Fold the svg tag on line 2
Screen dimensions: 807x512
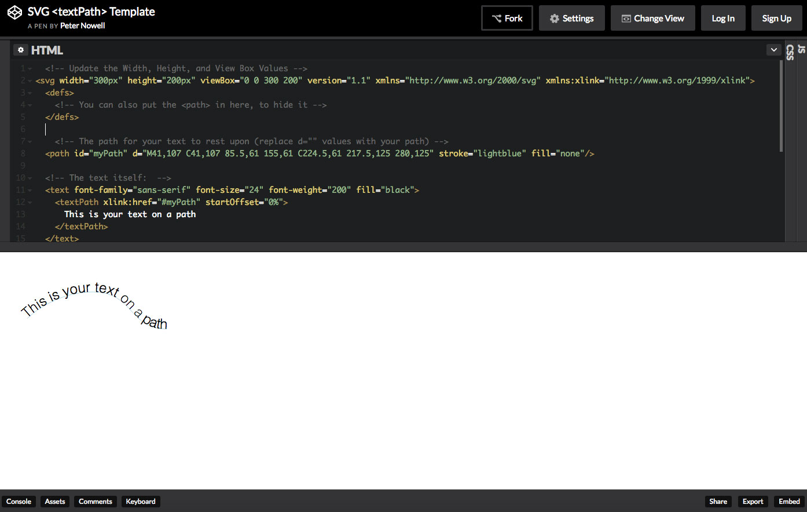[30, 81]
